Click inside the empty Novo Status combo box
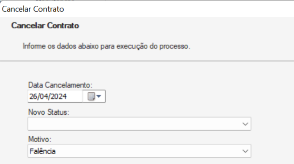This screenshot has height=164, width=294. coord(139,124)
